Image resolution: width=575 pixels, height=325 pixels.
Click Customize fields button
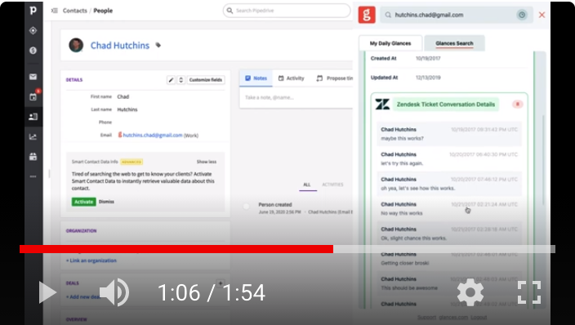[206, 79]
